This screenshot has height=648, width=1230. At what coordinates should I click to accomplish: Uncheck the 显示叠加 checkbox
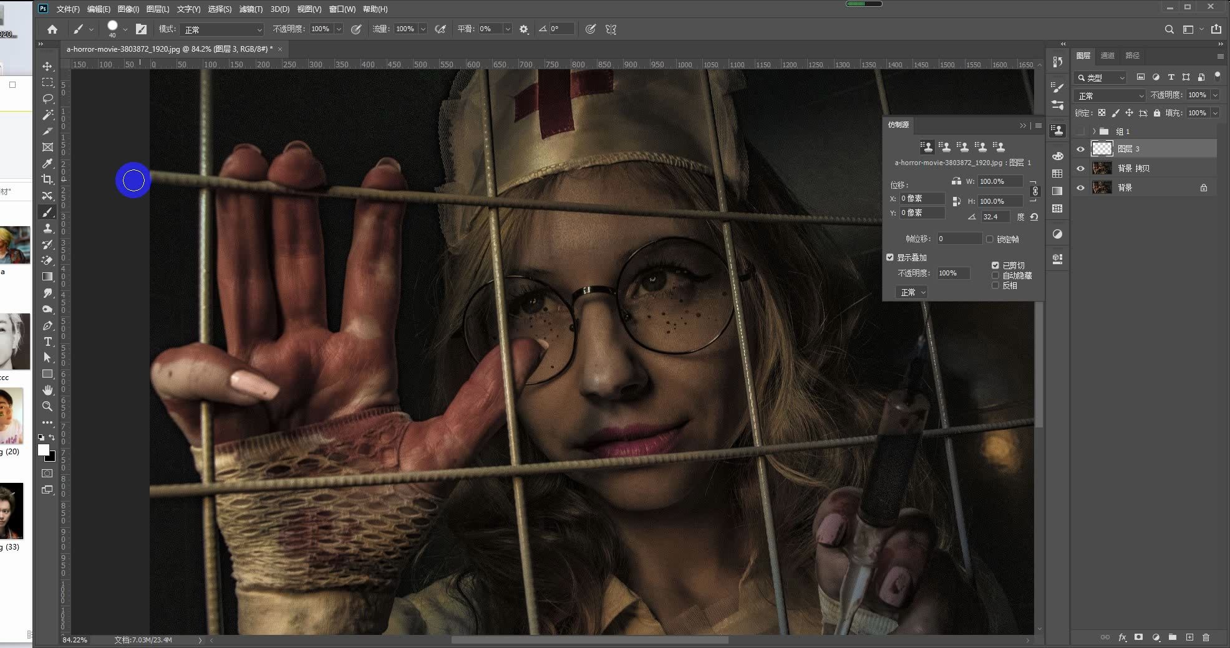890,257
